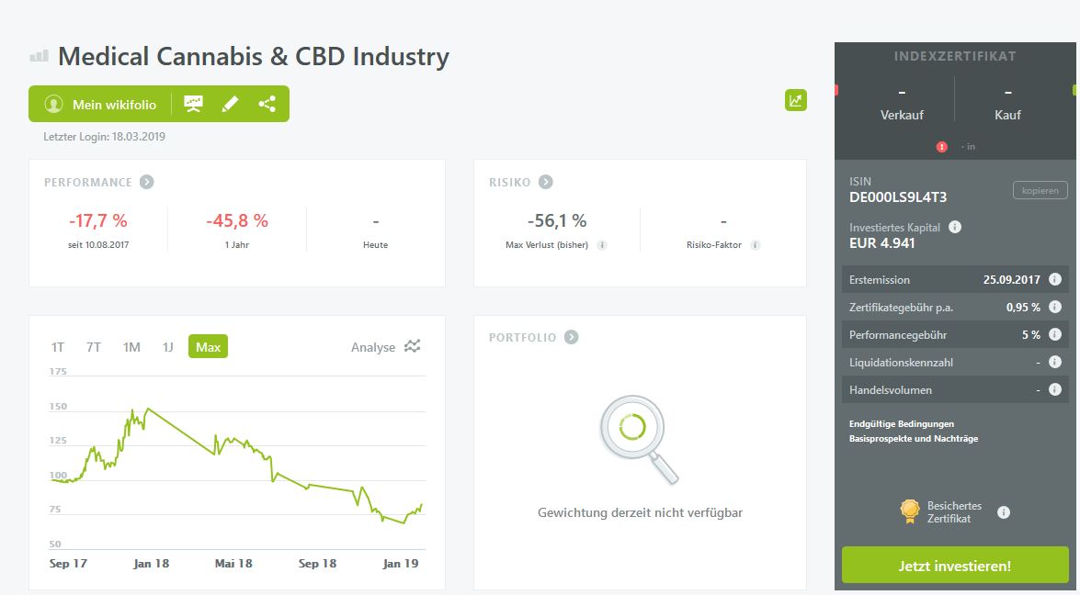
Task: Switch chart to Max timeframe
Action: (x=208, y=347)
